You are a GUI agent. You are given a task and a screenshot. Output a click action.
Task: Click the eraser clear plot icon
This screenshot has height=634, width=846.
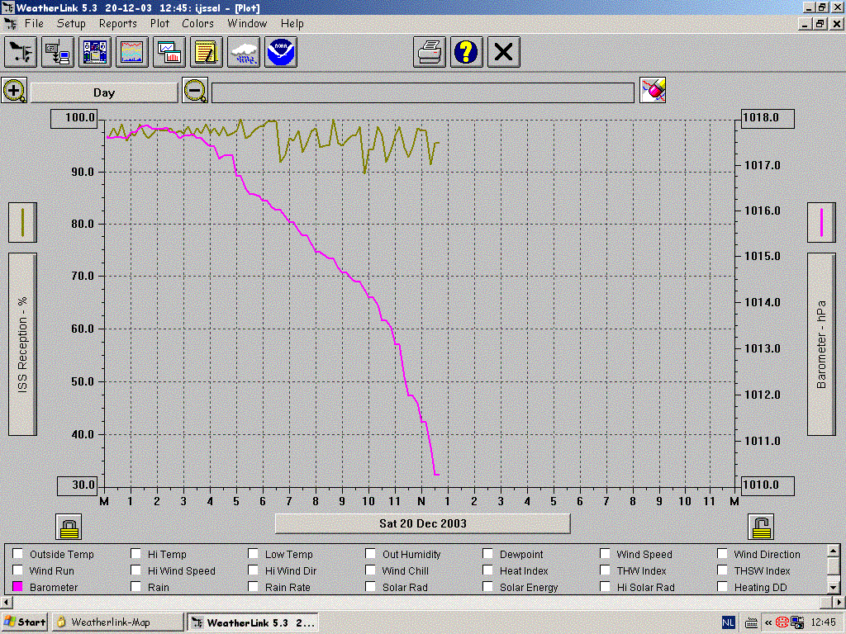[x=653, y=90]
